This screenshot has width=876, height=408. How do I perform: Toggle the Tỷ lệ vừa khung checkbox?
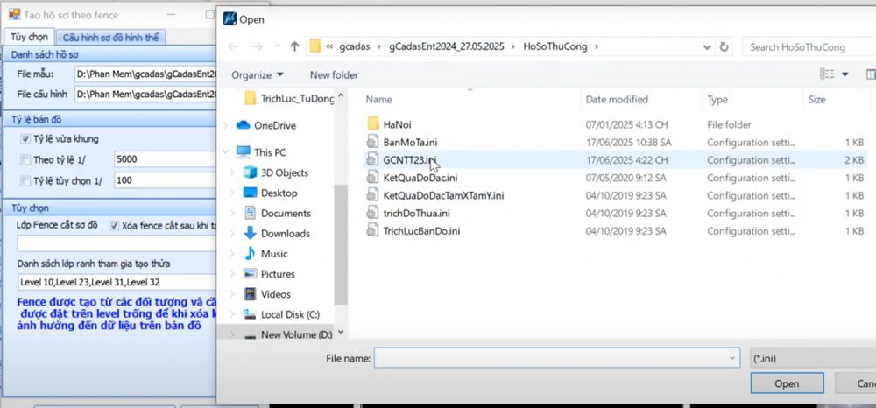pos(25,139)
